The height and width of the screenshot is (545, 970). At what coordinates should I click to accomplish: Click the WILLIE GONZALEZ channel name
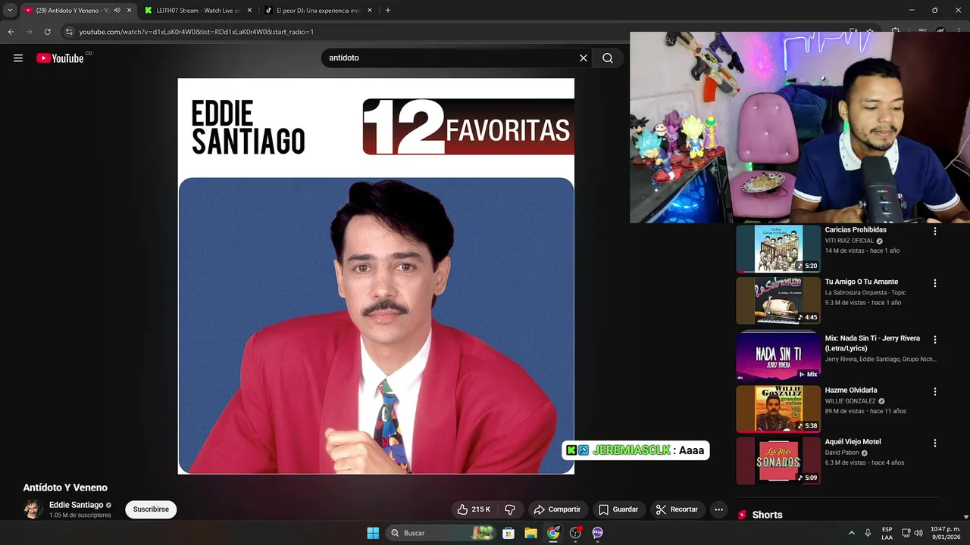tap(850, 401)
